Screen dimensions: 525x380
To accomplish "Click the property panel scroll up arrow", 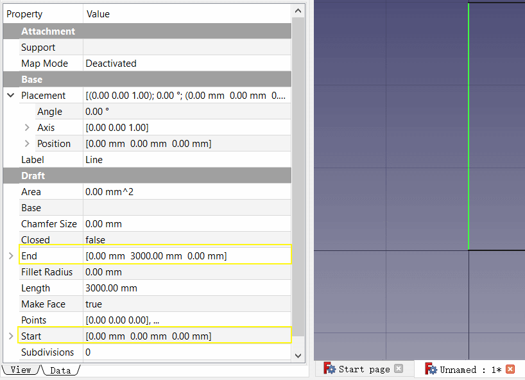I will 298,11.
